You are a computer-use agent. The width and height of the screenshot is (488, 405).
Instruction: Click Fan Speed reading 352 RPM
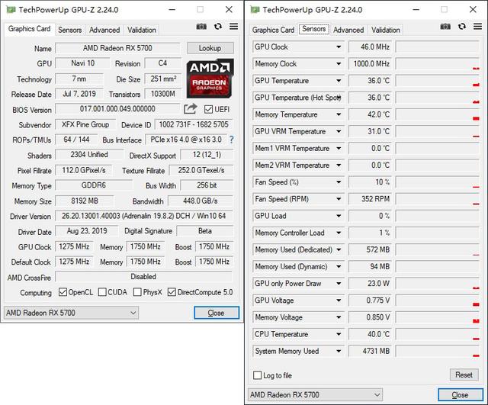tap(370, 199)
